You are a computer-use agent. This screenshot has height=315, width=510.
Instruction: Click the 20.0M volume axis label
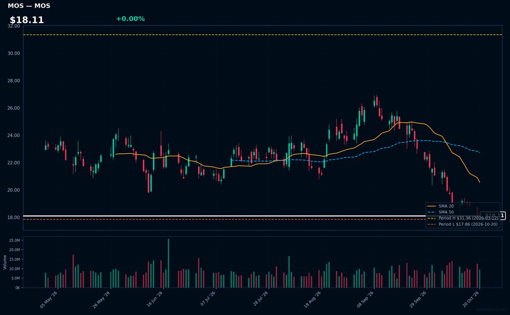pyautogui.click(x=14, y=250)
